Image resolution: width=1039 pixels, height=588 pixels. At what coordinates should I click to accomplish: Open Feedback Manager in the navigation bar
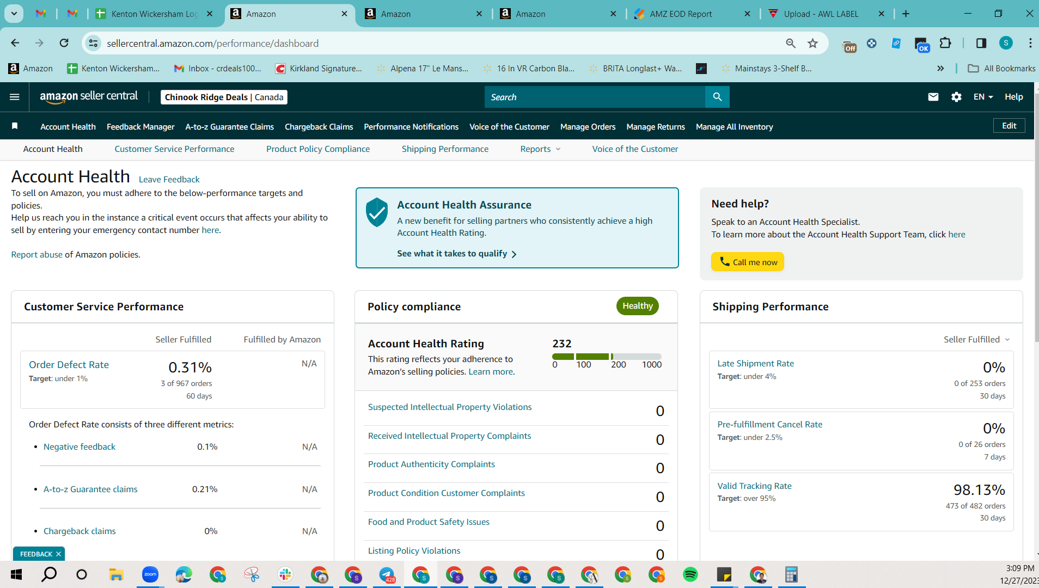140,127
